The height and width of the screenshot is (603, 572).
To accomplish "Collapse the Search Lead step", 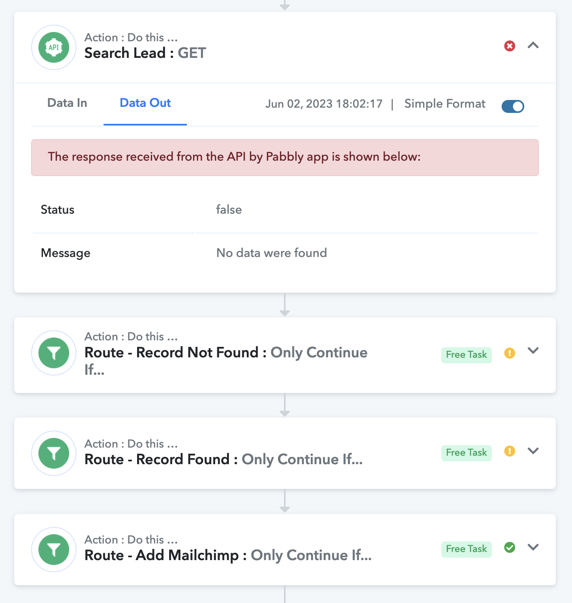I will point(533,45).
